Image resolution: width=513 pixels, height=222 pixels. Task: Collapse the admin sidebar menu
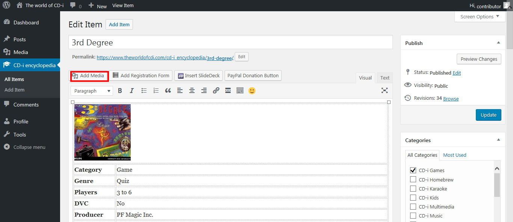tap(24, 147)
